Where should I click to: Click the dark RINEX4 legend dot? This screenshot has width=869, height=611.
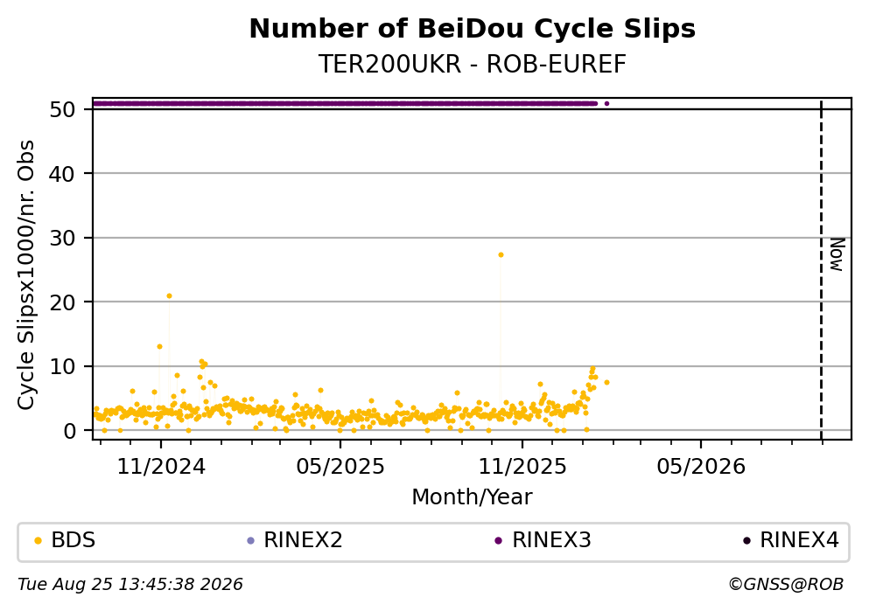point(746,541)
